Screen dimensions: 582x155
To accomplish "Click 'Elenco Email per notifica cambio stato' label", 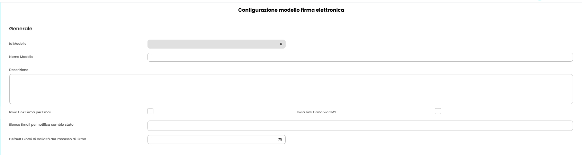I will 41,125.
